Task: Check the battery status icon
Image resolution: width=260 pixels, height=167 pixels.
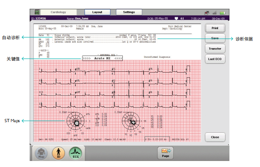Action: pyautogui.click(x=222, y=13)
